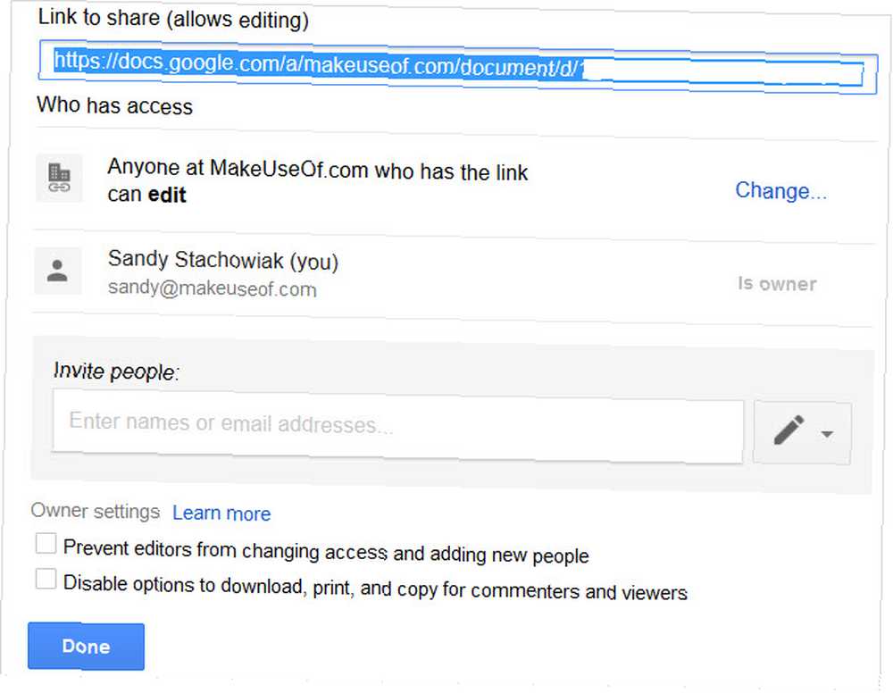Check Prevent editors from changing access
Viewport: 893px width, 693px height.
(x=46, y=543)
